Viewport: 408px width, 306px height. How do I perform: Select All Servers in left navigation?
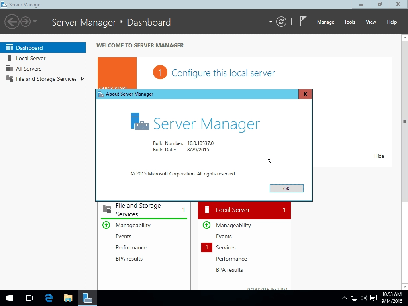tap(43, 69)
